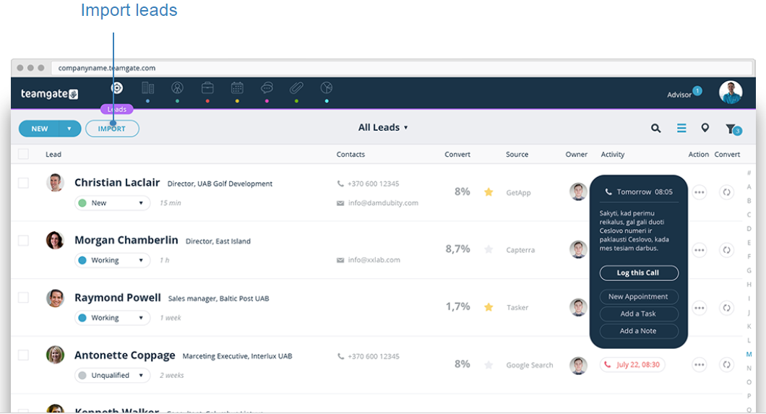Toggle star for Raymond Powell
766x414 pixels.
[x=489, y=307]
